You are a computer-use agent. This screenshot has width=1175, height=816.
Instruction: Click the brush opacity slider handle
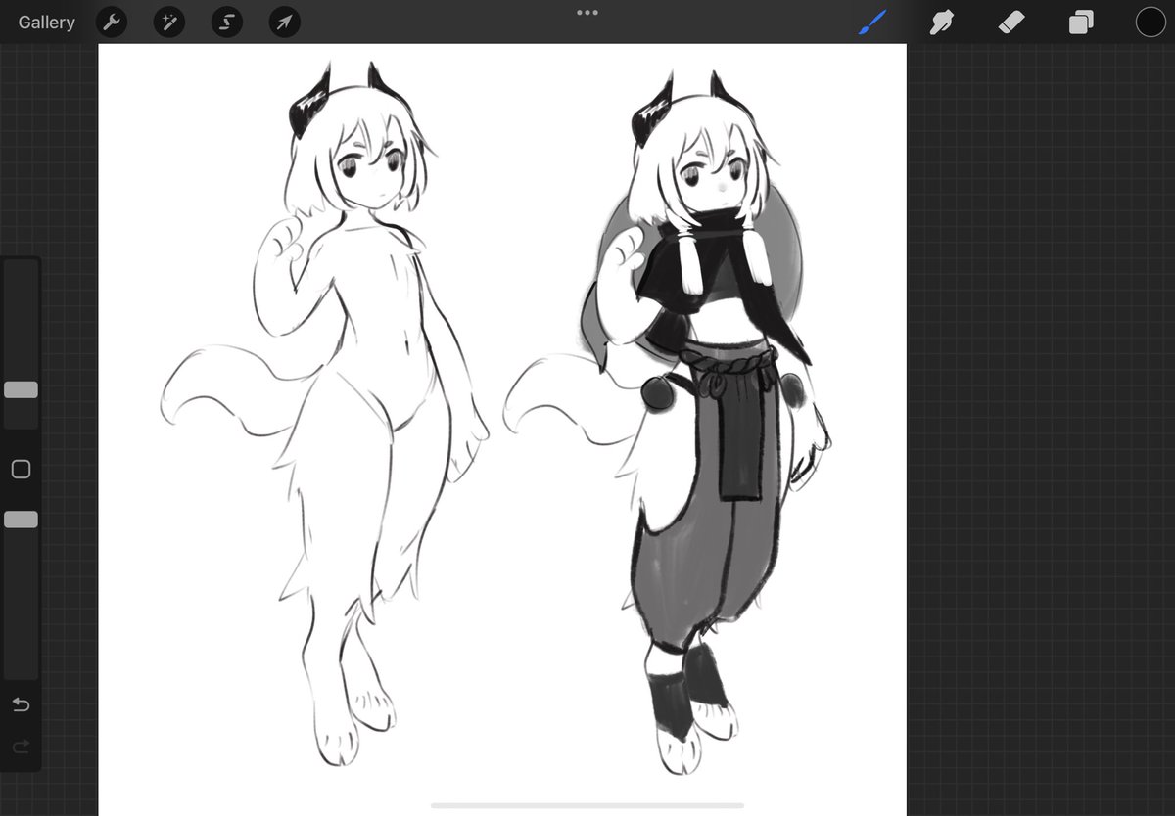pos(21,520)
